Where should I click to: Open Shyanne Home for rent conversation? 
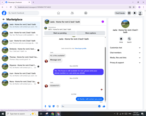coord(20,66)
